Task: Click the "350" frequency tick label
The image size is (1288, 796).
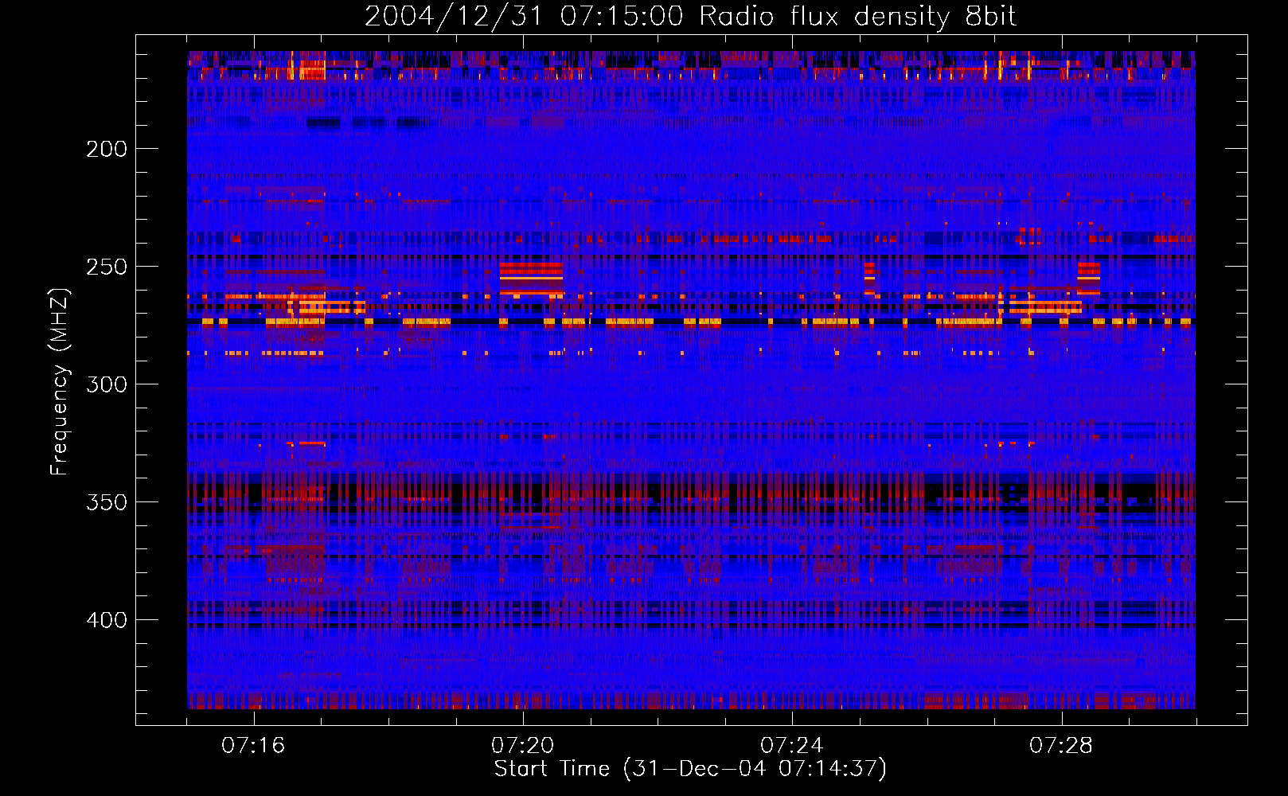Action: [107, 502]
